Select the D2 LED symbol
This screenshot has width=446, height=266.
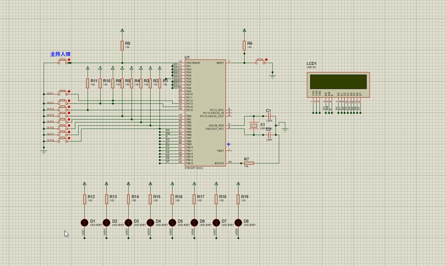[x=107, y=222]
